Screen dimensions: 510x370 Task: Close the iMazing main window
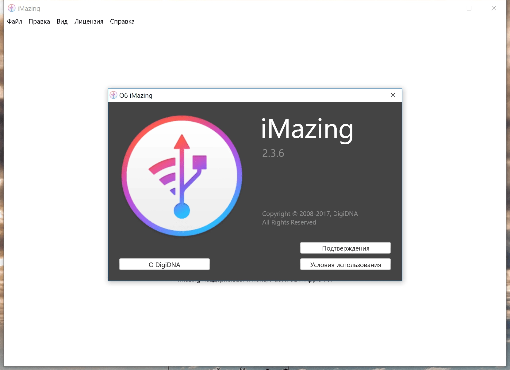click(x=494, y=8)
